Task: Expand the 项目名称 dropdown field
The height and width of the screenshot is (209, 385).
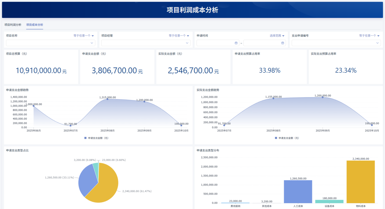Action: (x=50, y=43)
